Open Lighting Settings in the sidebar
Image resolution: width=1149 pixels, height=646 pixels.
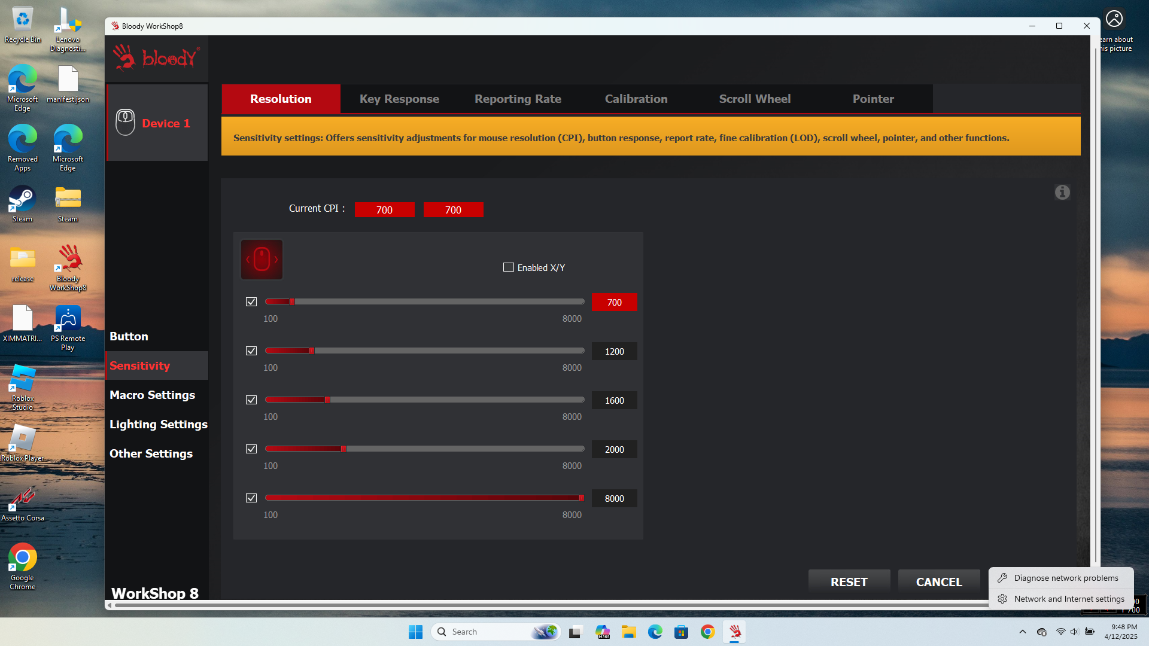tap(157, 424)
